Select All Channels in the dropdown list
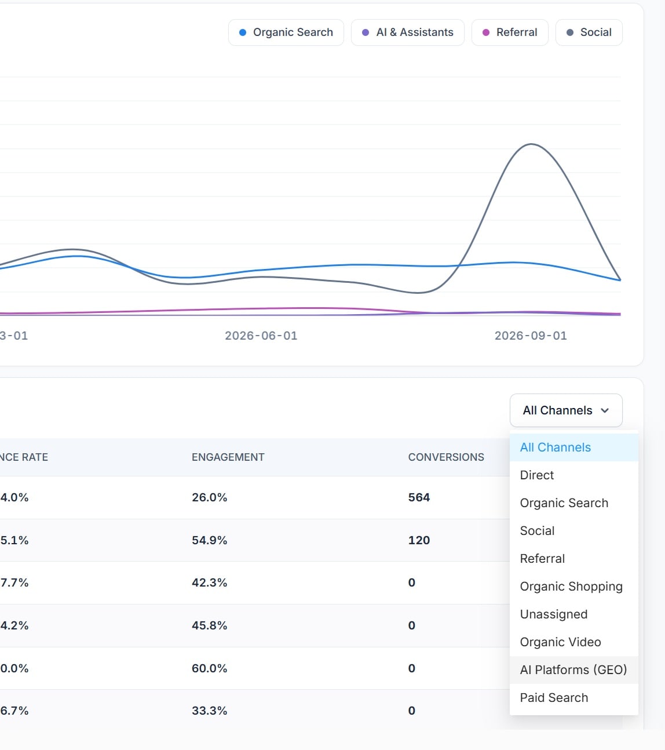This screenshot has width=665, height=750. click(574, 447)
